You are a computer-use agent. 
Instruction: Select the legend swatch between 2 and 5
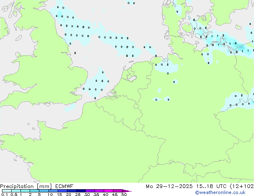(35, 191)
